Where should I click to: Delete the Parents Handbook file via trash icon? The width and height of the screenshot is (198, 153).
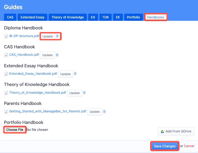104,112
